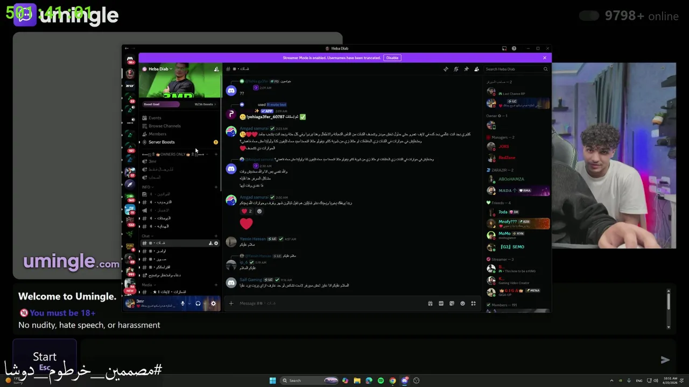Open member RedZone in member list
Viewport: 689px width, 387px height.
pyautogui.click(x=507, y=157)
